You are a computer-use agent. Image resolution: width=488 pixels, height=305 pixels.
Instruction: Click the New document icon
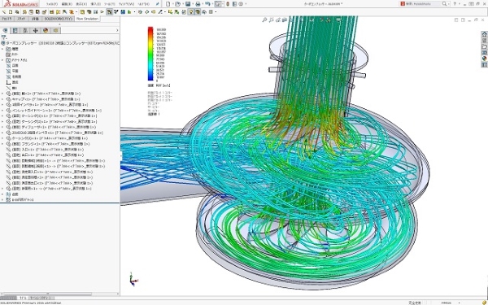tap(168, 4)
